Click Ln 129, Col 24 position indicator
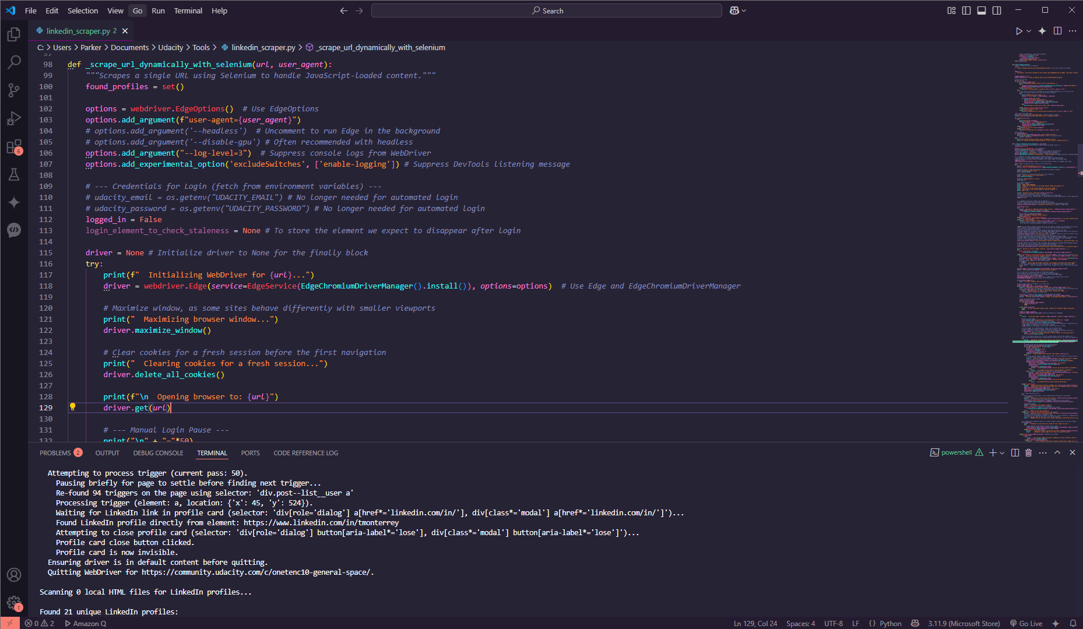This screenshot has width=1083, height=629. coord(755,623)
